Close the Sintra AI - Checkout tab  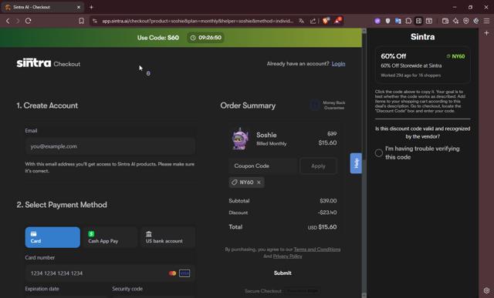(79, 7)
